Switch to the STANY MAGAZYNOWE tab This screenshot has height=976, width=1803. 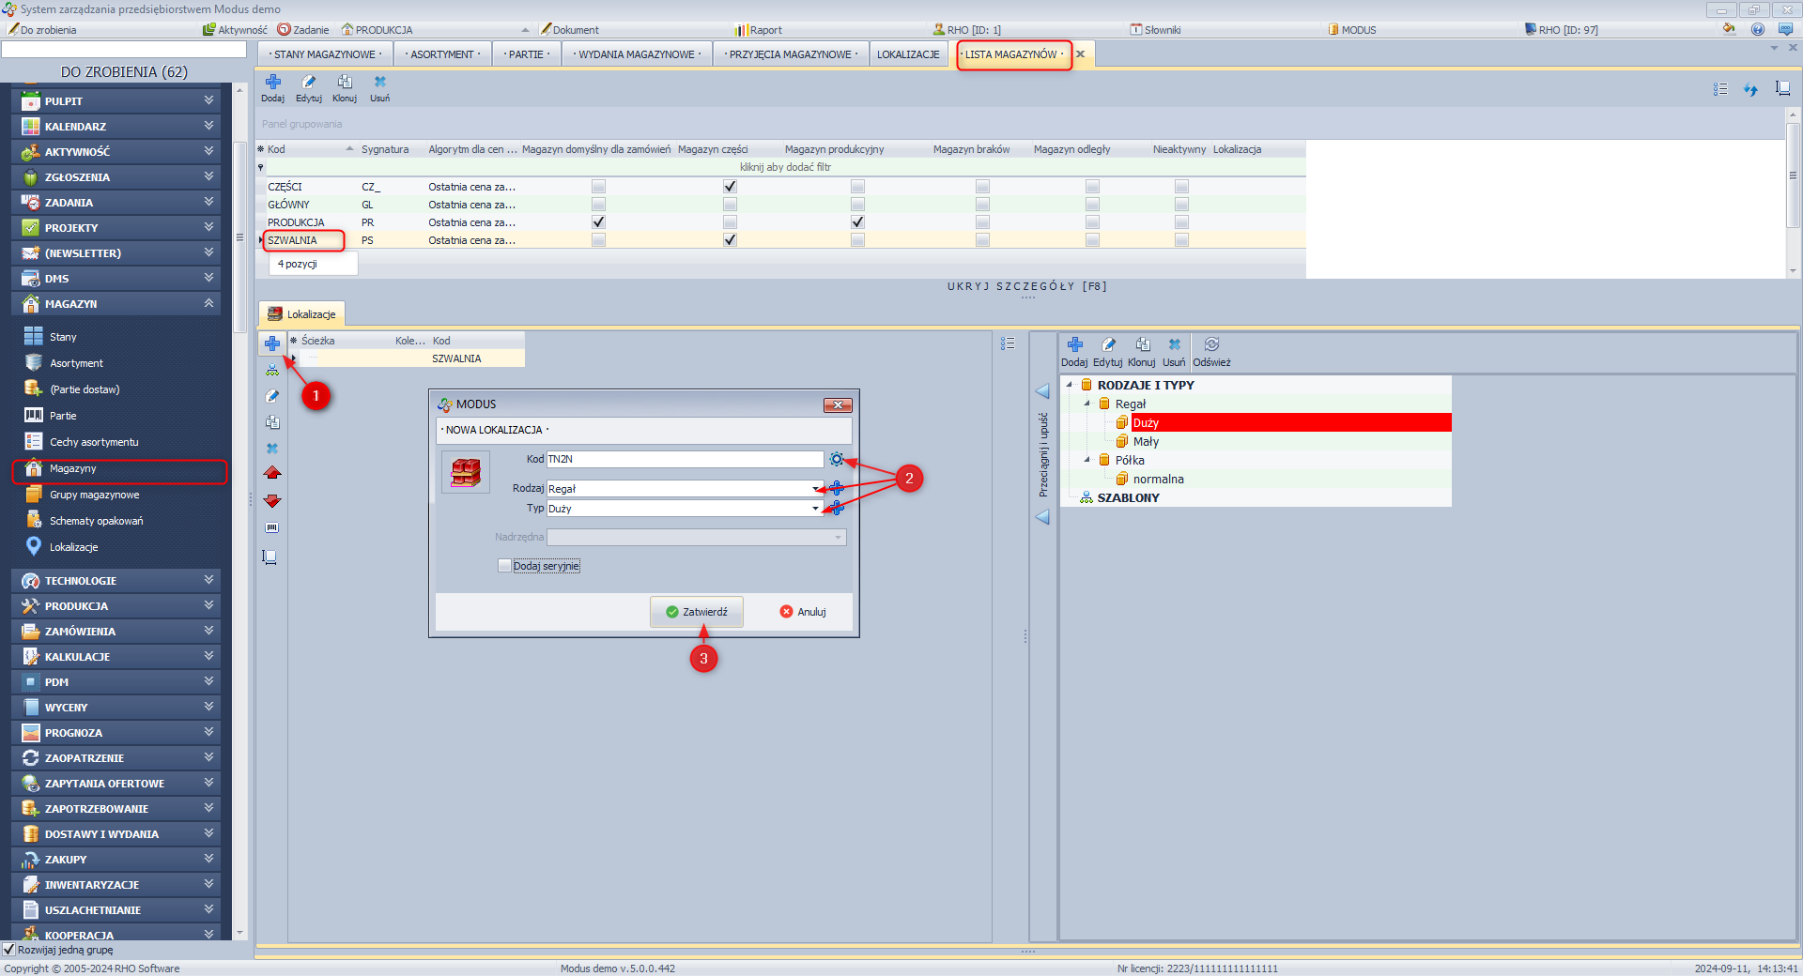[325, 54]
